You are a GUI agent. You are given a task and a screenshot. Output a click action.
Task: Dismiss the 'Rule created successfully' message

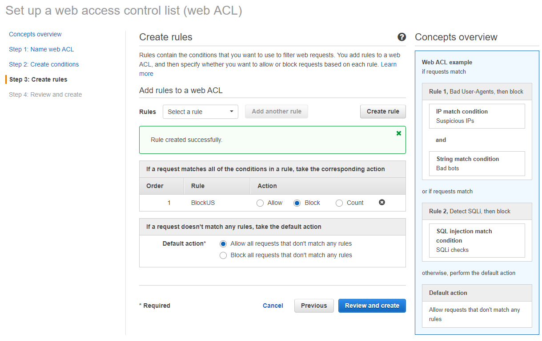[x=398, y=133]
